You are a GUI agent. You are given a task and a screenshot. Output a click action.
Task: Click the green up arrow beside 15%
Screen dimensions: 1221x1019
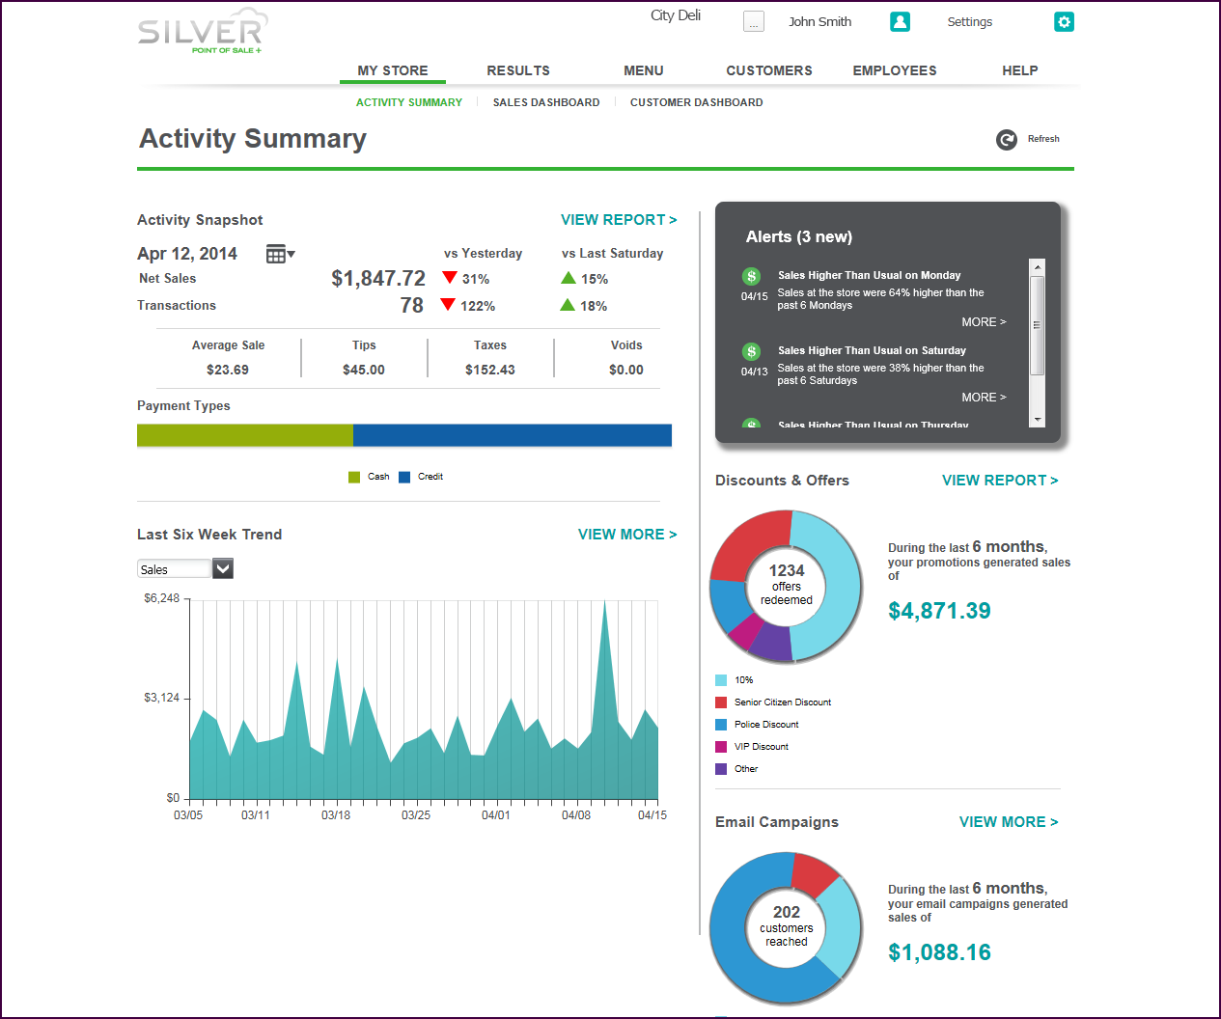569,278
